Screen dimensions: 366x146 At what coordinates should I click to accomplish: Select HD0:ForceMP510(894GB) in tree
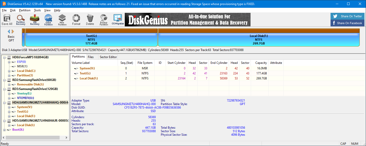point(30,57)
